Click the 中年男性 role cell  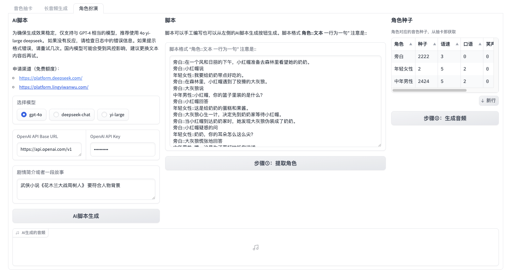pyautogui.click(x=403, y=81)
